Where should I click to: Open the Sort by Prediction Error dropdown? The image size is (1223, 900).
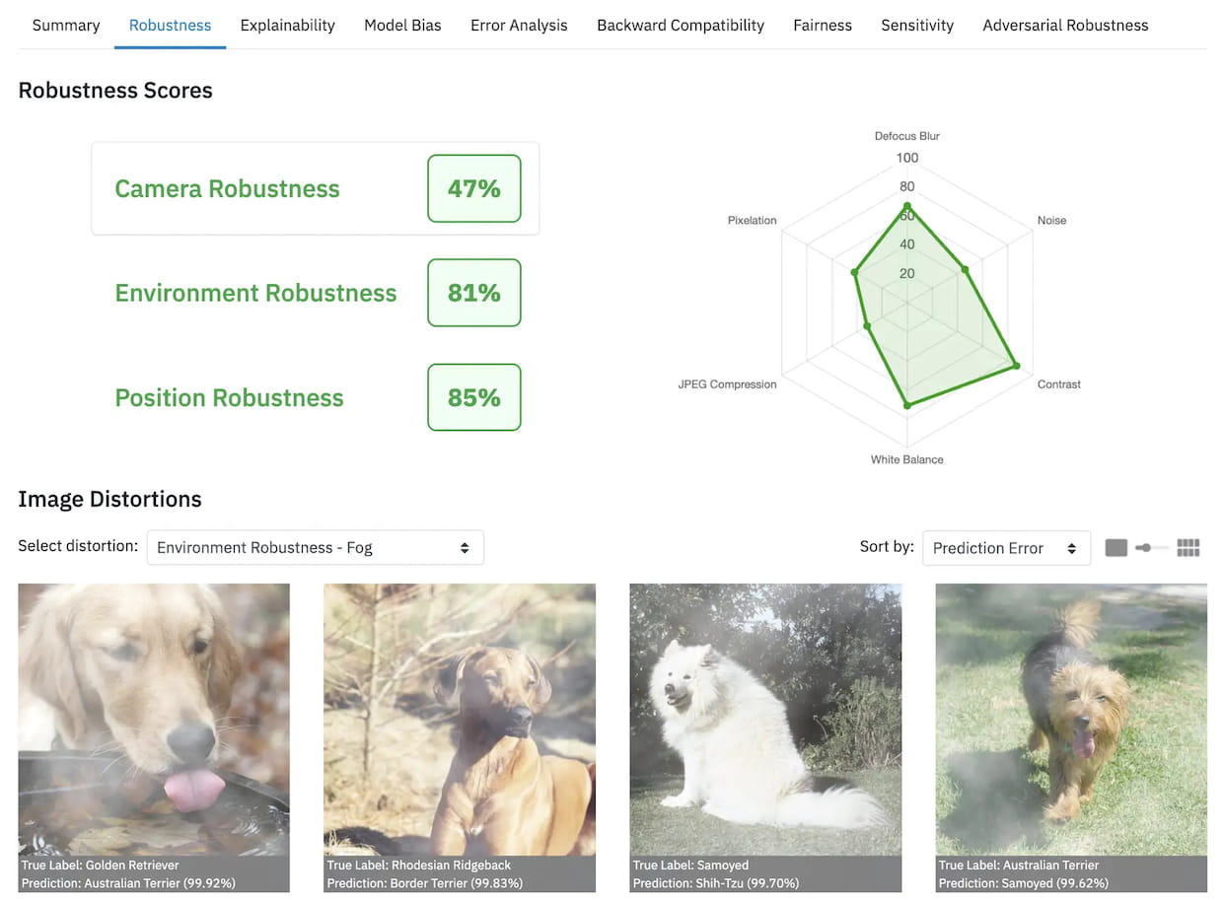[1006, 548]
